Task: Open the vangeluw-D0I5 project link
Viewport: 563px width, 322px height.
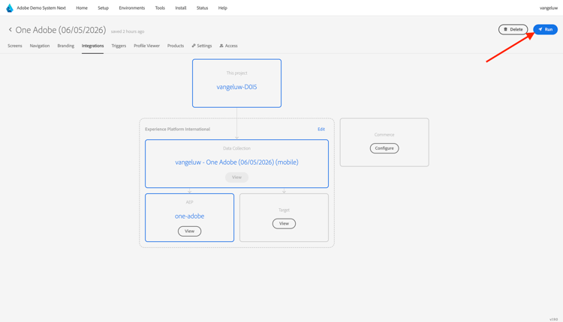Action: 236,87
